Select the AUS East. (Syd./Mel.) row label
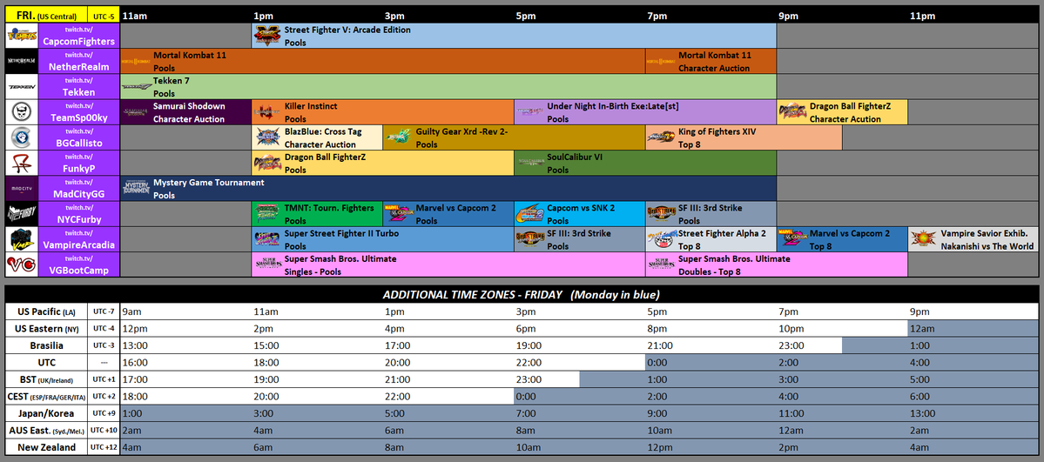This screenshot has height=462, width=1044. pyautogui.click(x=46, y=430)
